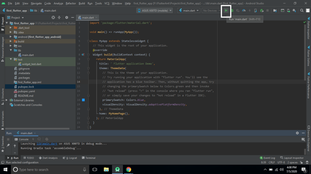Pin the Run tab with pin icon
This screenshot has width=311, height=174.
[8, 145]
